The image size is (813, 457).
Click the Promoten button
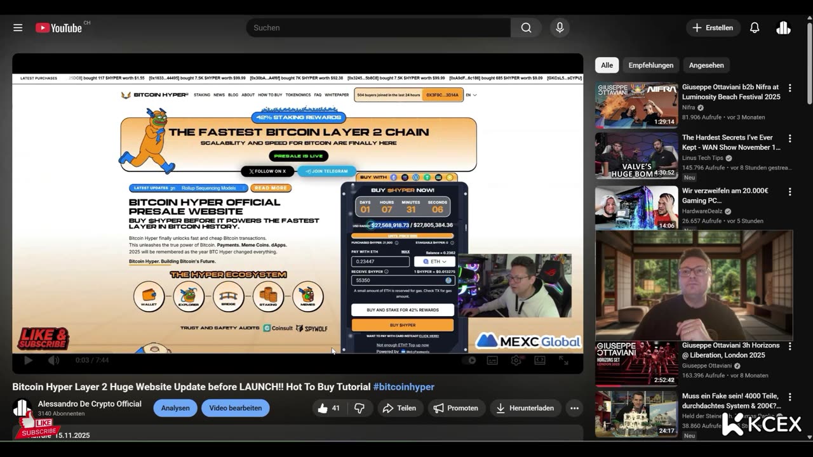tap(456, 408)
